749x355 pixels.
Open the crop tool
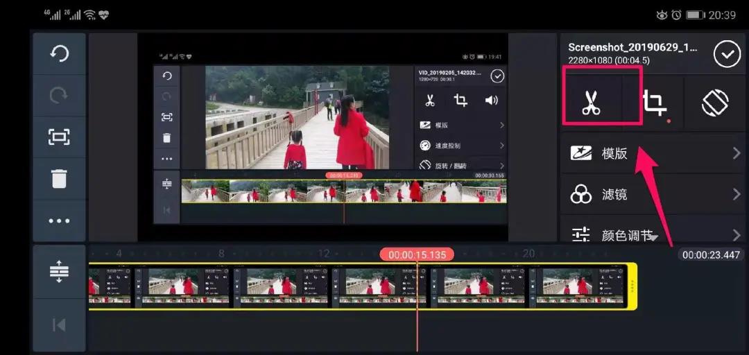click(654, 102)
